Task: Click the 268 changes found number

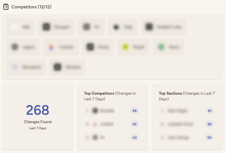Action: coord(38,110)
